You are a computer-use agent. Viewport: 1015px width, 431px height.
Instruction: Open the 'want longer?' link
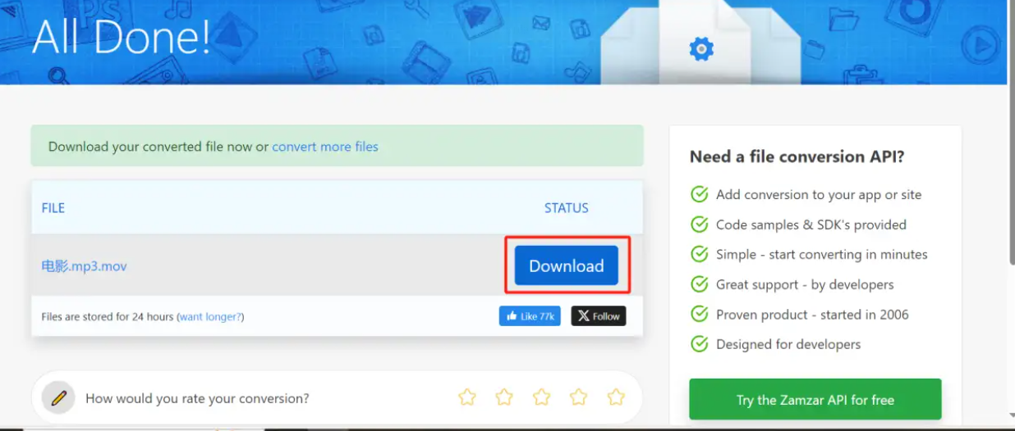pyautogui.click(x=211, y=316)
